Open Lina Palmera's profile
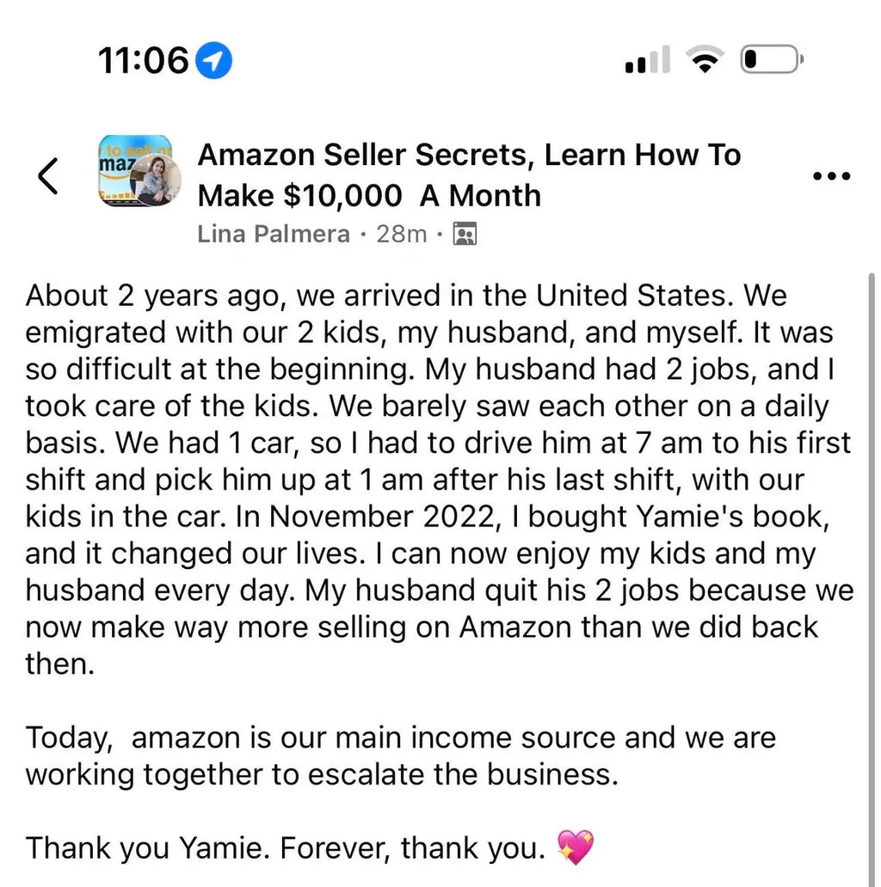This screenshot has height=887, width=881. pos(273,233)
